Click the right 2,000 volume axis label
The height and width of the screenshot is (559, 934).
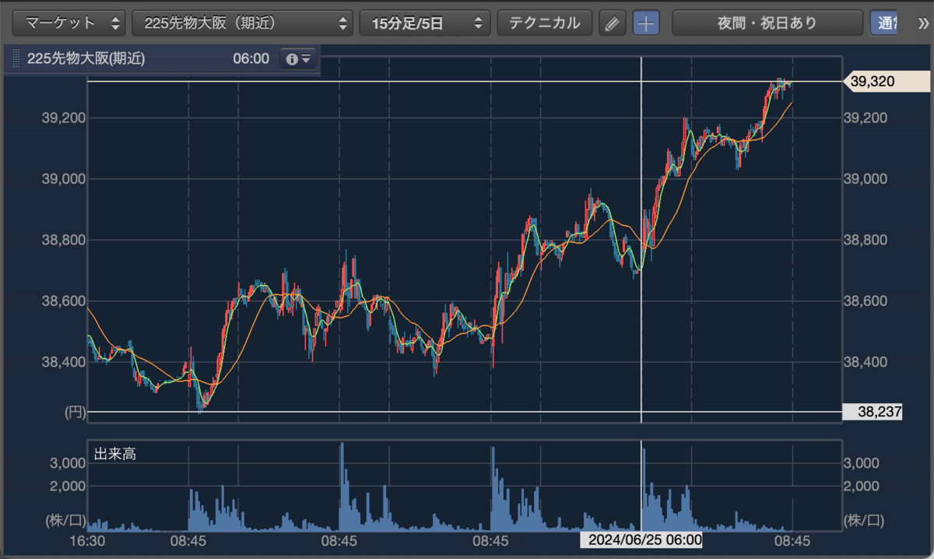click(x=862, y=486)
